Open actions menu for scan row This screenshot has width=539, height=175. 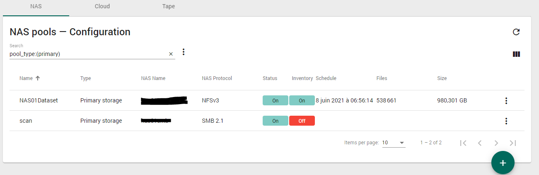506,121
